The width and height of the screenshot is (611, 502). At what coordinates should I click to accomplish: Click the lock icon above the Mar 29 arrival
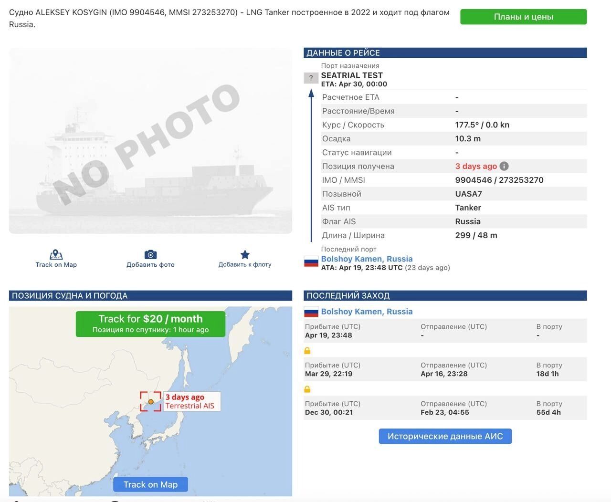point(307,351)
